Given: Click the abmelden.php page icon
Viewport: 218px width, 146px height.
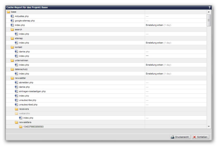Looking at the screenshot, I should tap(16, 82).
